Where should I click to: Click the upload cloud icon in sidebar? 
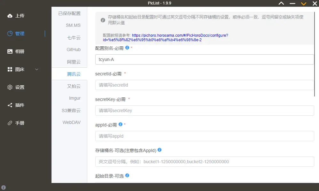pos(10,16)
